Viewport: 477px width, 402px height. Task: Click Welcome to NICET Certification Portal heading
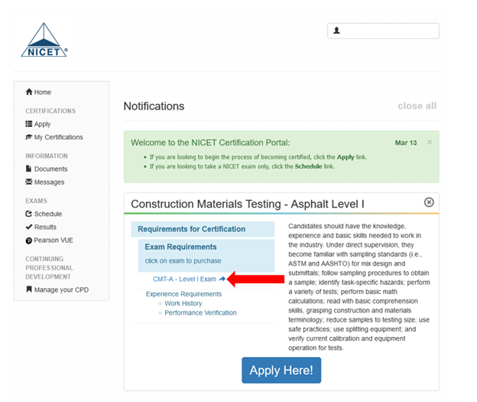pos(210,142)
